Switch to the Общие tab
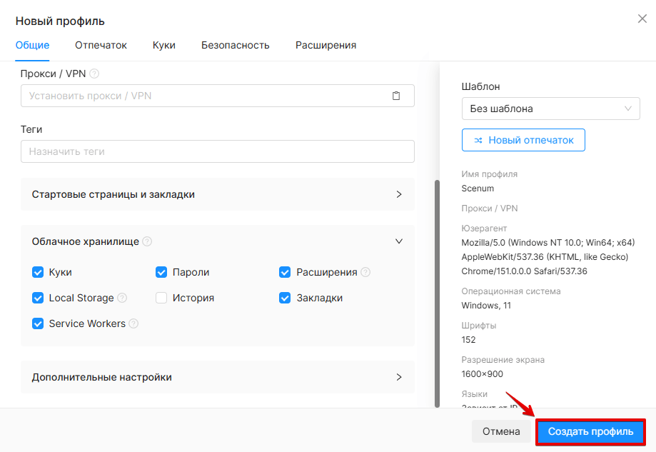The image size is (656, 452). 32,45
